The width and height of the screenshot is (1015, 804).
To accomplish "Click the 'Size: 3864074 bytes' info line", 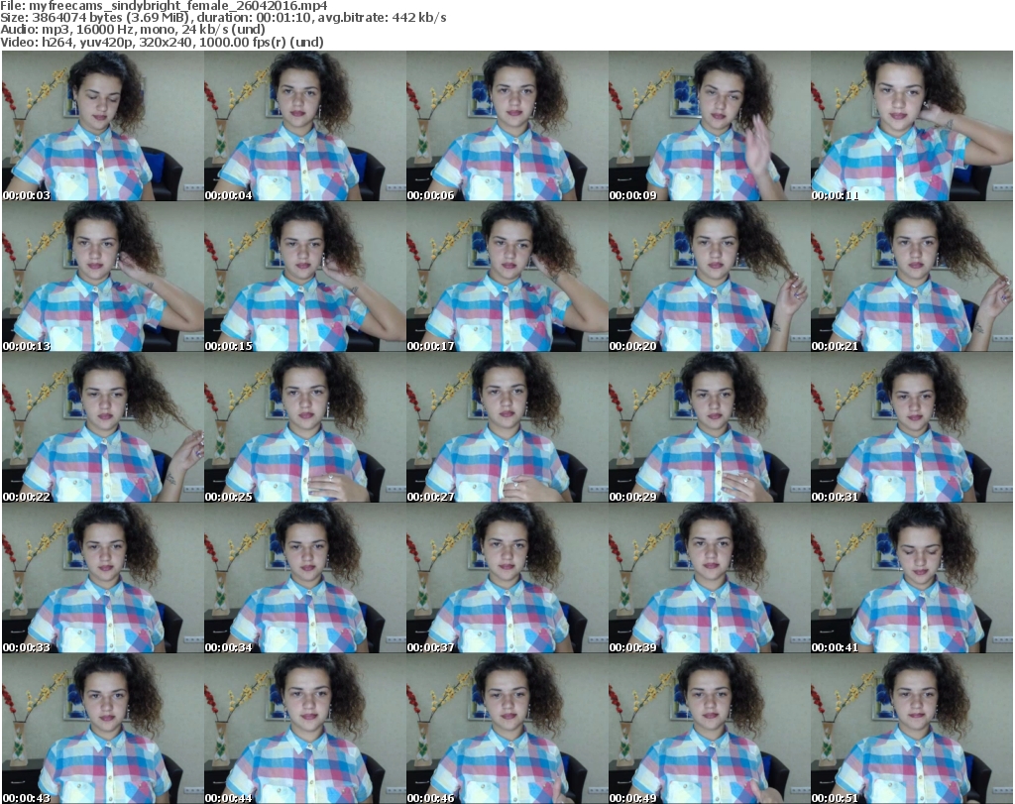I will [223, 18].
